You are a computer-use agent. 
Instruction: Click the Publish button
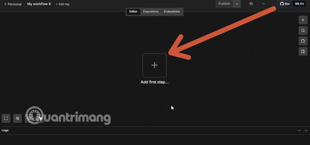click(224, 4)
